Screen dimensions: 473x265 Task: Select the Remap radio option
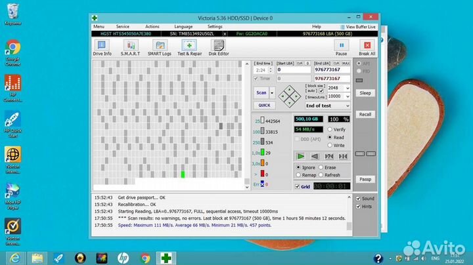[x=298, y=175]
